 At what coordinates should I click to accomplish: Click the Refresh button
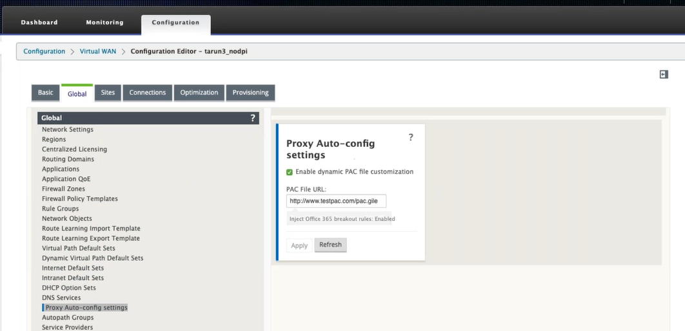(330, 245)
